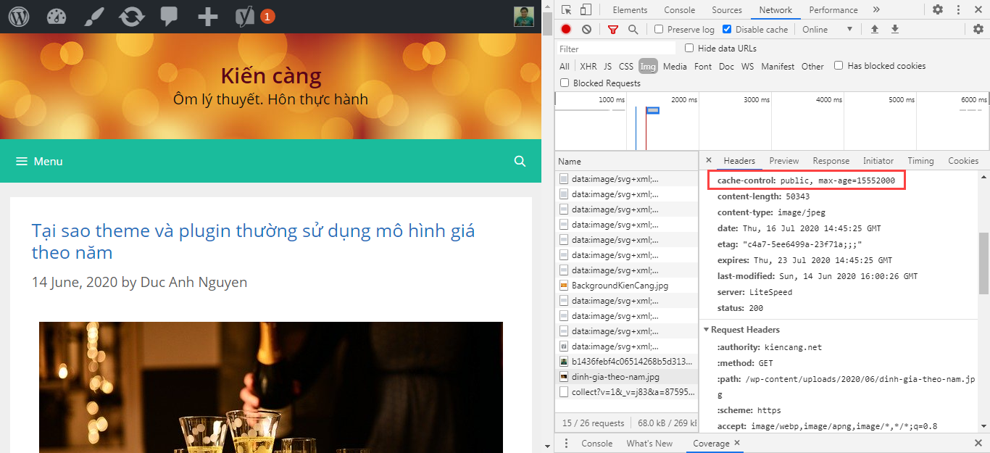Open the site search magnifier icon
The width and height of the screenshot is (990, 453).
pos(520,161)
